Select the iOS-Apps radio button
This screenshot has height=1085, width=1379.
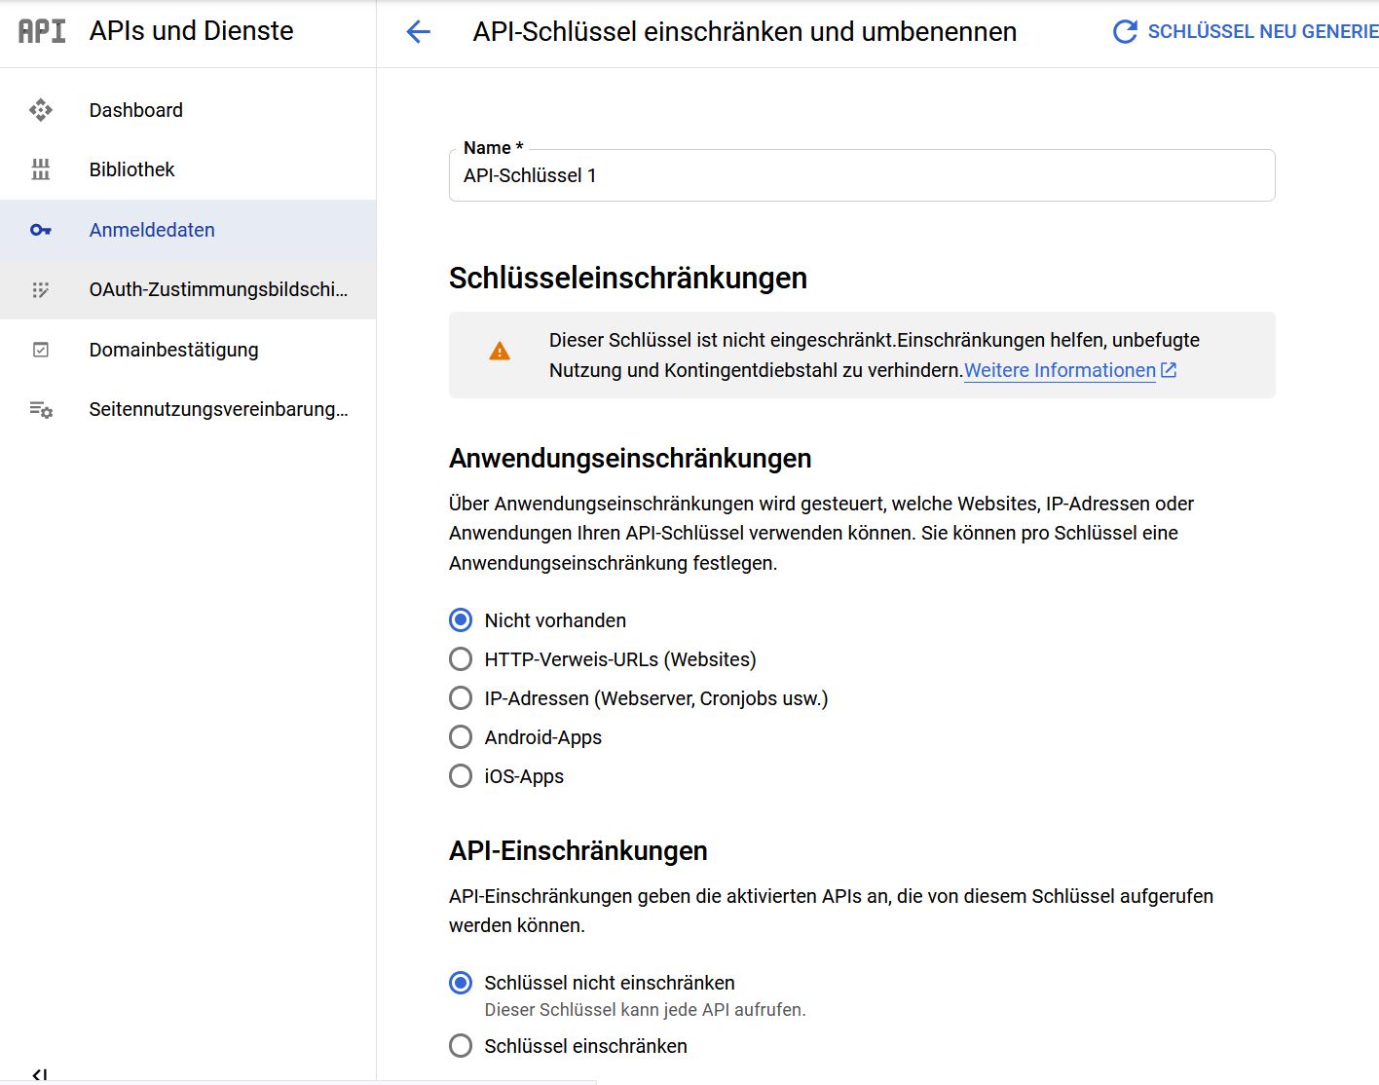tap(461, 776)
